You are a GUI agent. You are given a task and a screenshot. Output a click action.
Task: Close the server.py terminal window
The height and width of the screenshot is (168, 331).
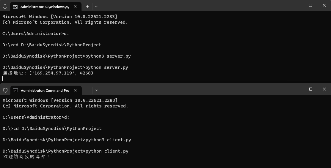click(324, 5)
